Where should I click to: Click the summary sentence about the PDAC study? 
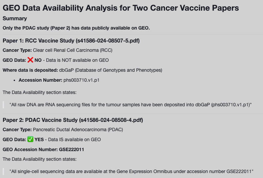[76, 28]
